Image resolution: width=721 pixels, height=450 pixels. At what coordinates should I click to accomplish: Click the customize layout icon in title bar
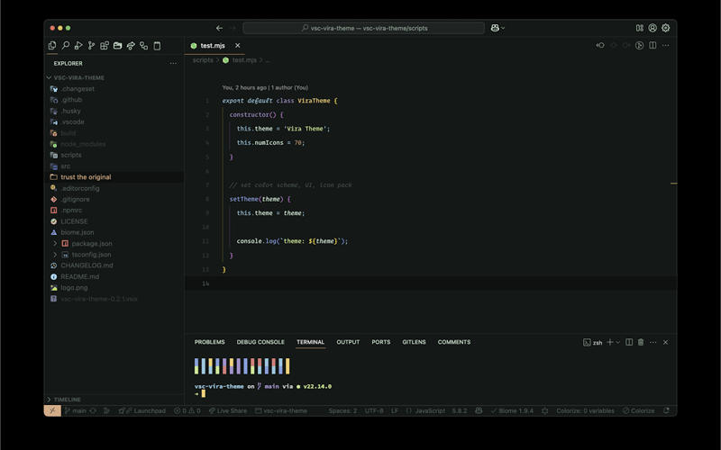coord(640,28)
